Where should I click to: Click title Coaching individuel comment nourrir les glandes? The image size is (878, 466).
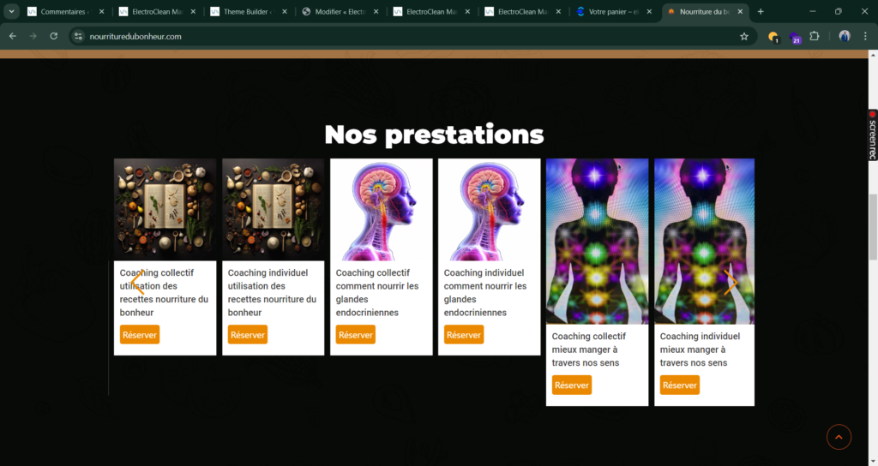tap(485, 293)
